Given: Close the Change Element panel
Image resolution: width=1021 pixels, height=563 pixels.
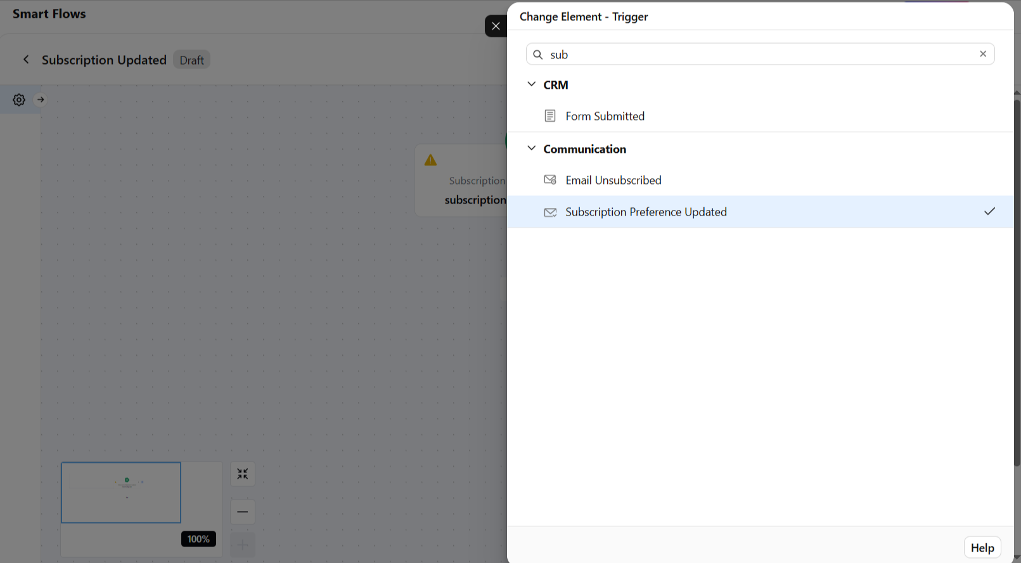Looking at the screenshot, I should (x=496, y=26).
